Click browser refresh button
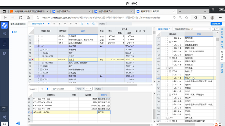The width and height of the screenshot is (225, 126). click(21, 18)
